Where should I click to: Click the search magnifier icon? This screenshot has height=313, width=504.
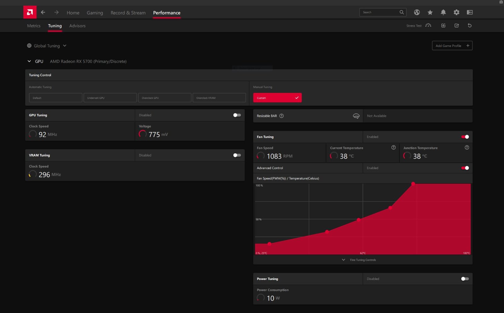[x=402, y=12]
